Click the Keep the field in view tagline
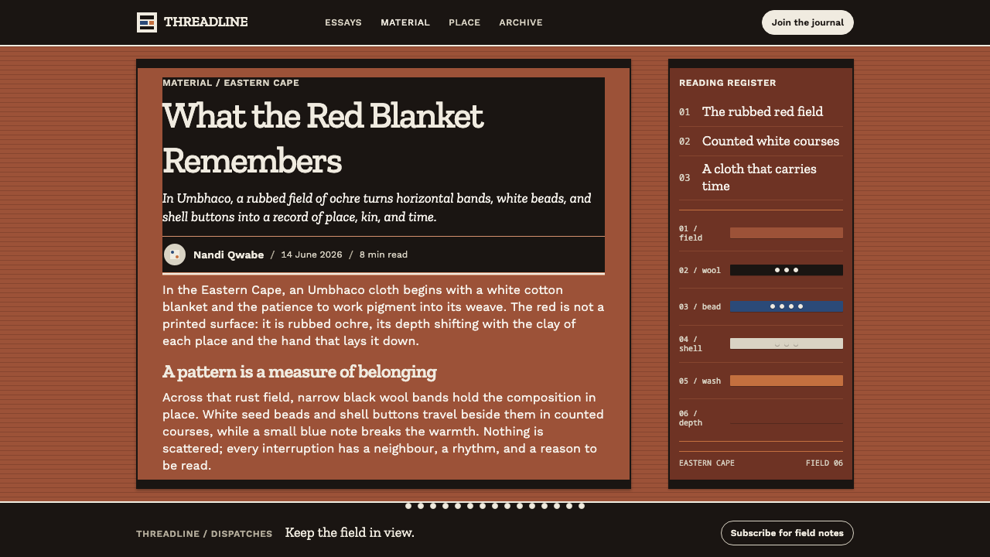This screenshot has width=990, height=557. point(350,532)
